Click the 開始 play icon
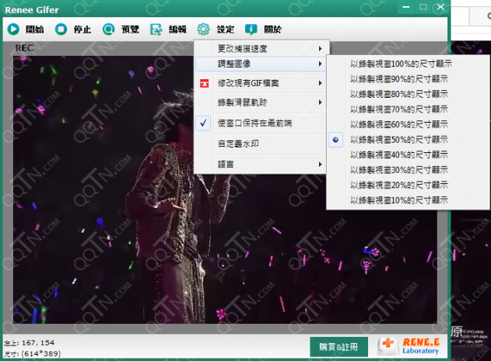 click(x=13, y=30)
